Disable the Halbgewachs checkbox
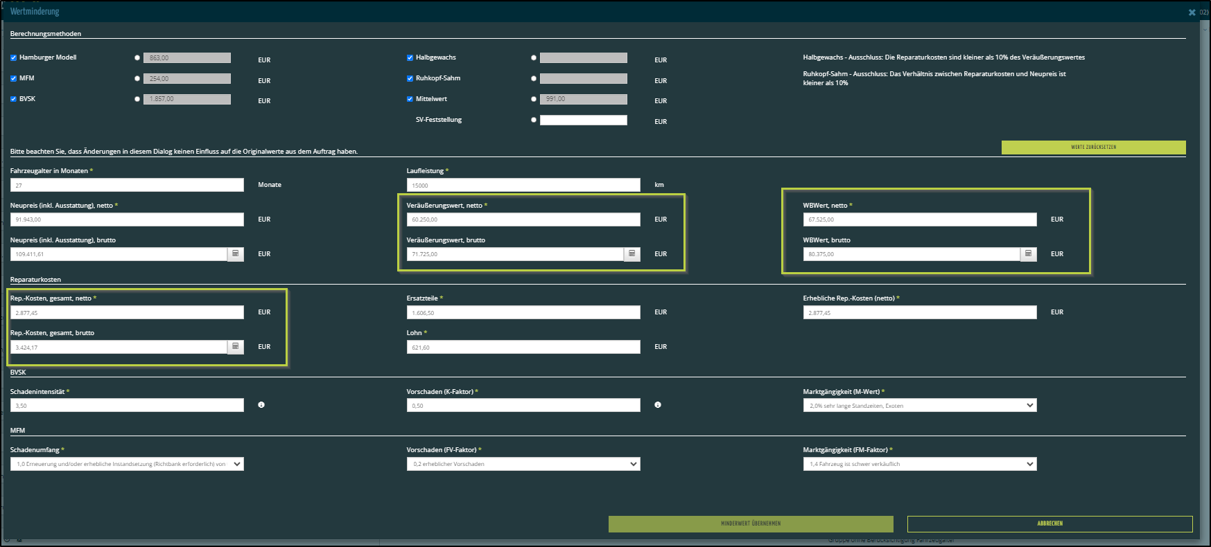Image resolution: width=1211 pixels, height=547 pixels. (410, 58)
